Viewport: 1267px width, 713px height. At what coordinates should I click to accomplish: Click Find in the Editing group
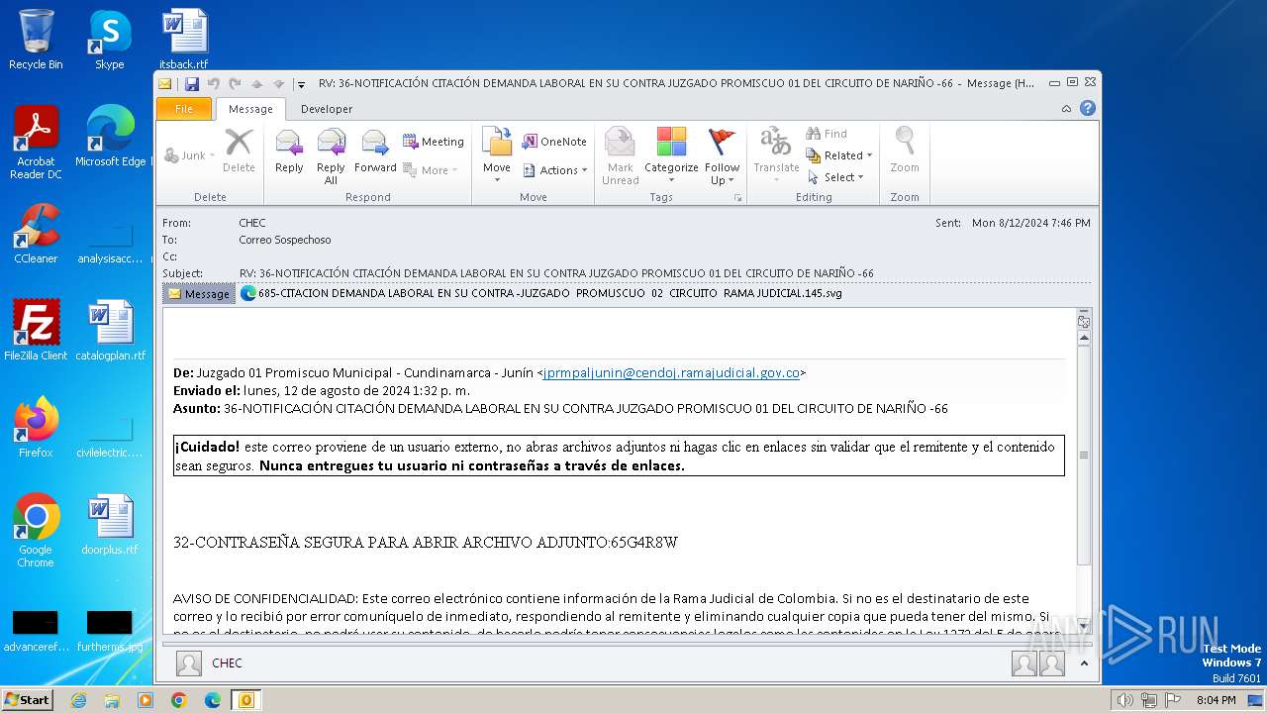tap(827, 134)
